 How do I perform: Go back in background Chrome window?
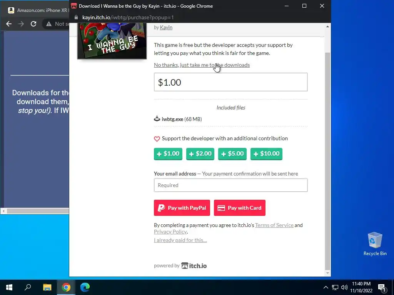tap(9, 24)
